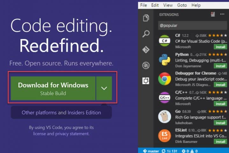Open the Source Control git icon
The height and width of the screenshot is (153, 229).
146,49
